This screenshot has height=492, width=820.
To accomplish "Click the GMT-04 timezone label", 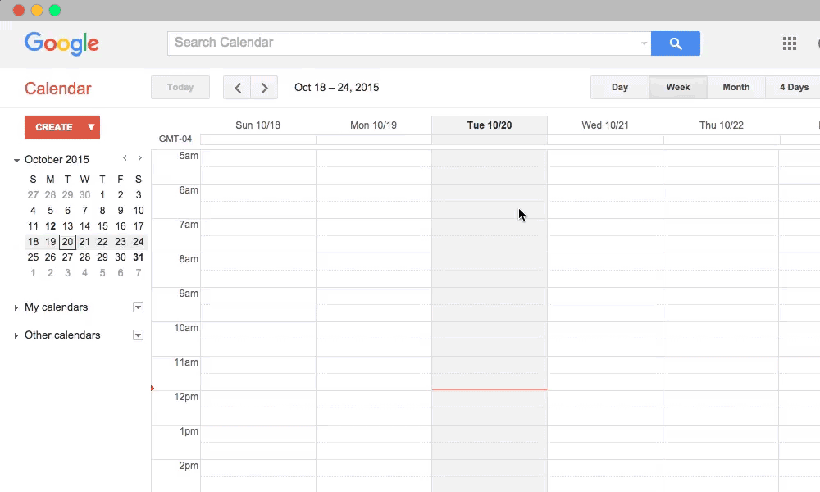I will tap(175, 139).
